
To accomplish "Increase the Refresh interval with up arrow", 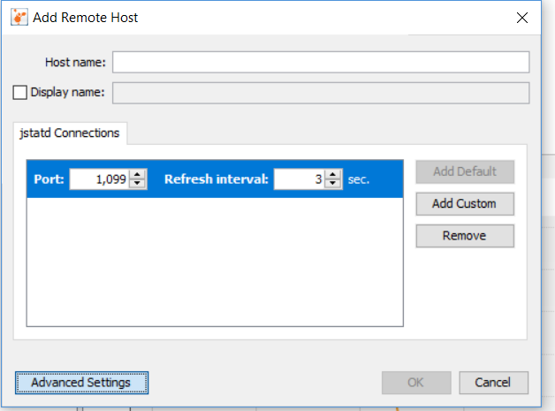I will pyautogui.click(x=332, y=174).
